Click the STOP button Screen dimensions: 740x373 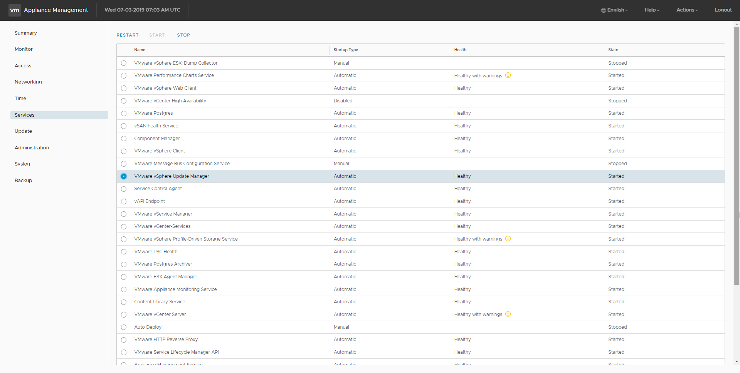click(183, 35)
